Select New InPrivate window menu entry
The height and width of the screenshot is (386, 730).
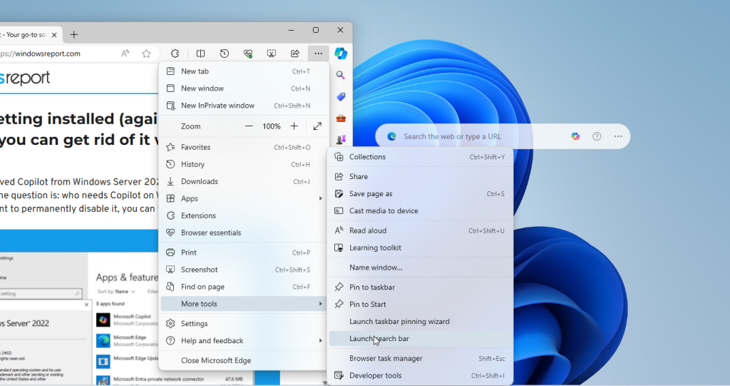(x=244, y=106)
